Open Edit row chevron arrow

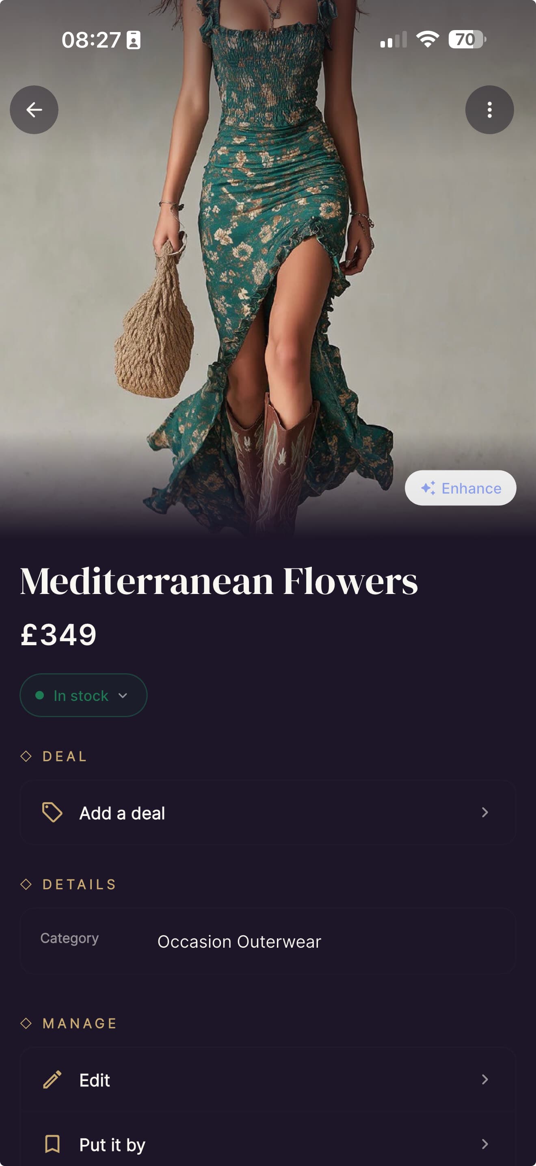[x=485, y=1079]
